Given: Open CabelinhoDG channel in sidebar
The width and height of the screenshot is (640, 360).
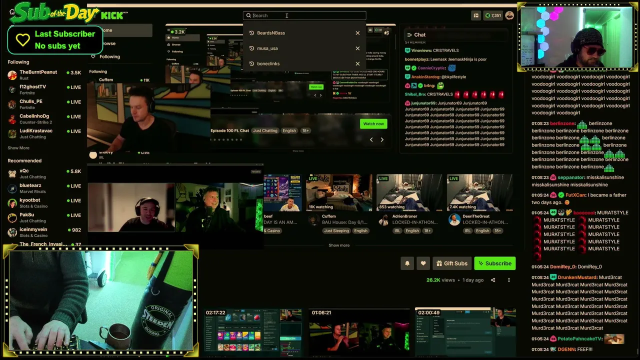Looking at the screenshot, I should click(44, 119).
